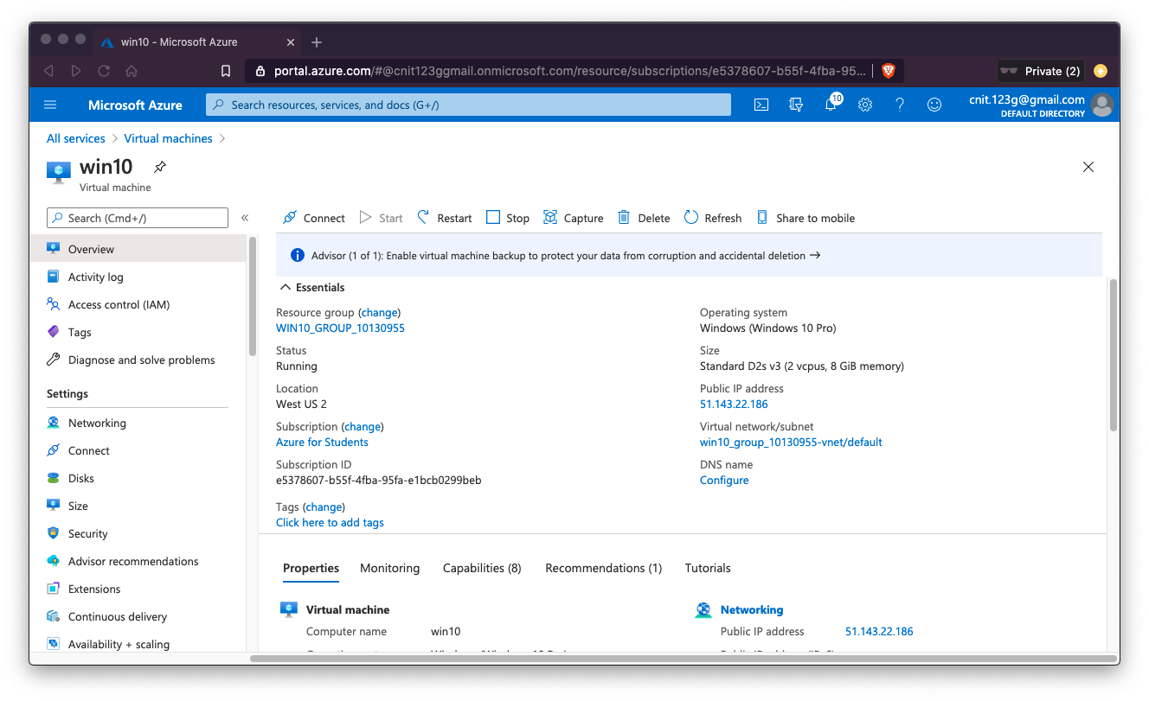Focus the Azure global search box
The image size is (1149, 701).
(x=468, y=105)
